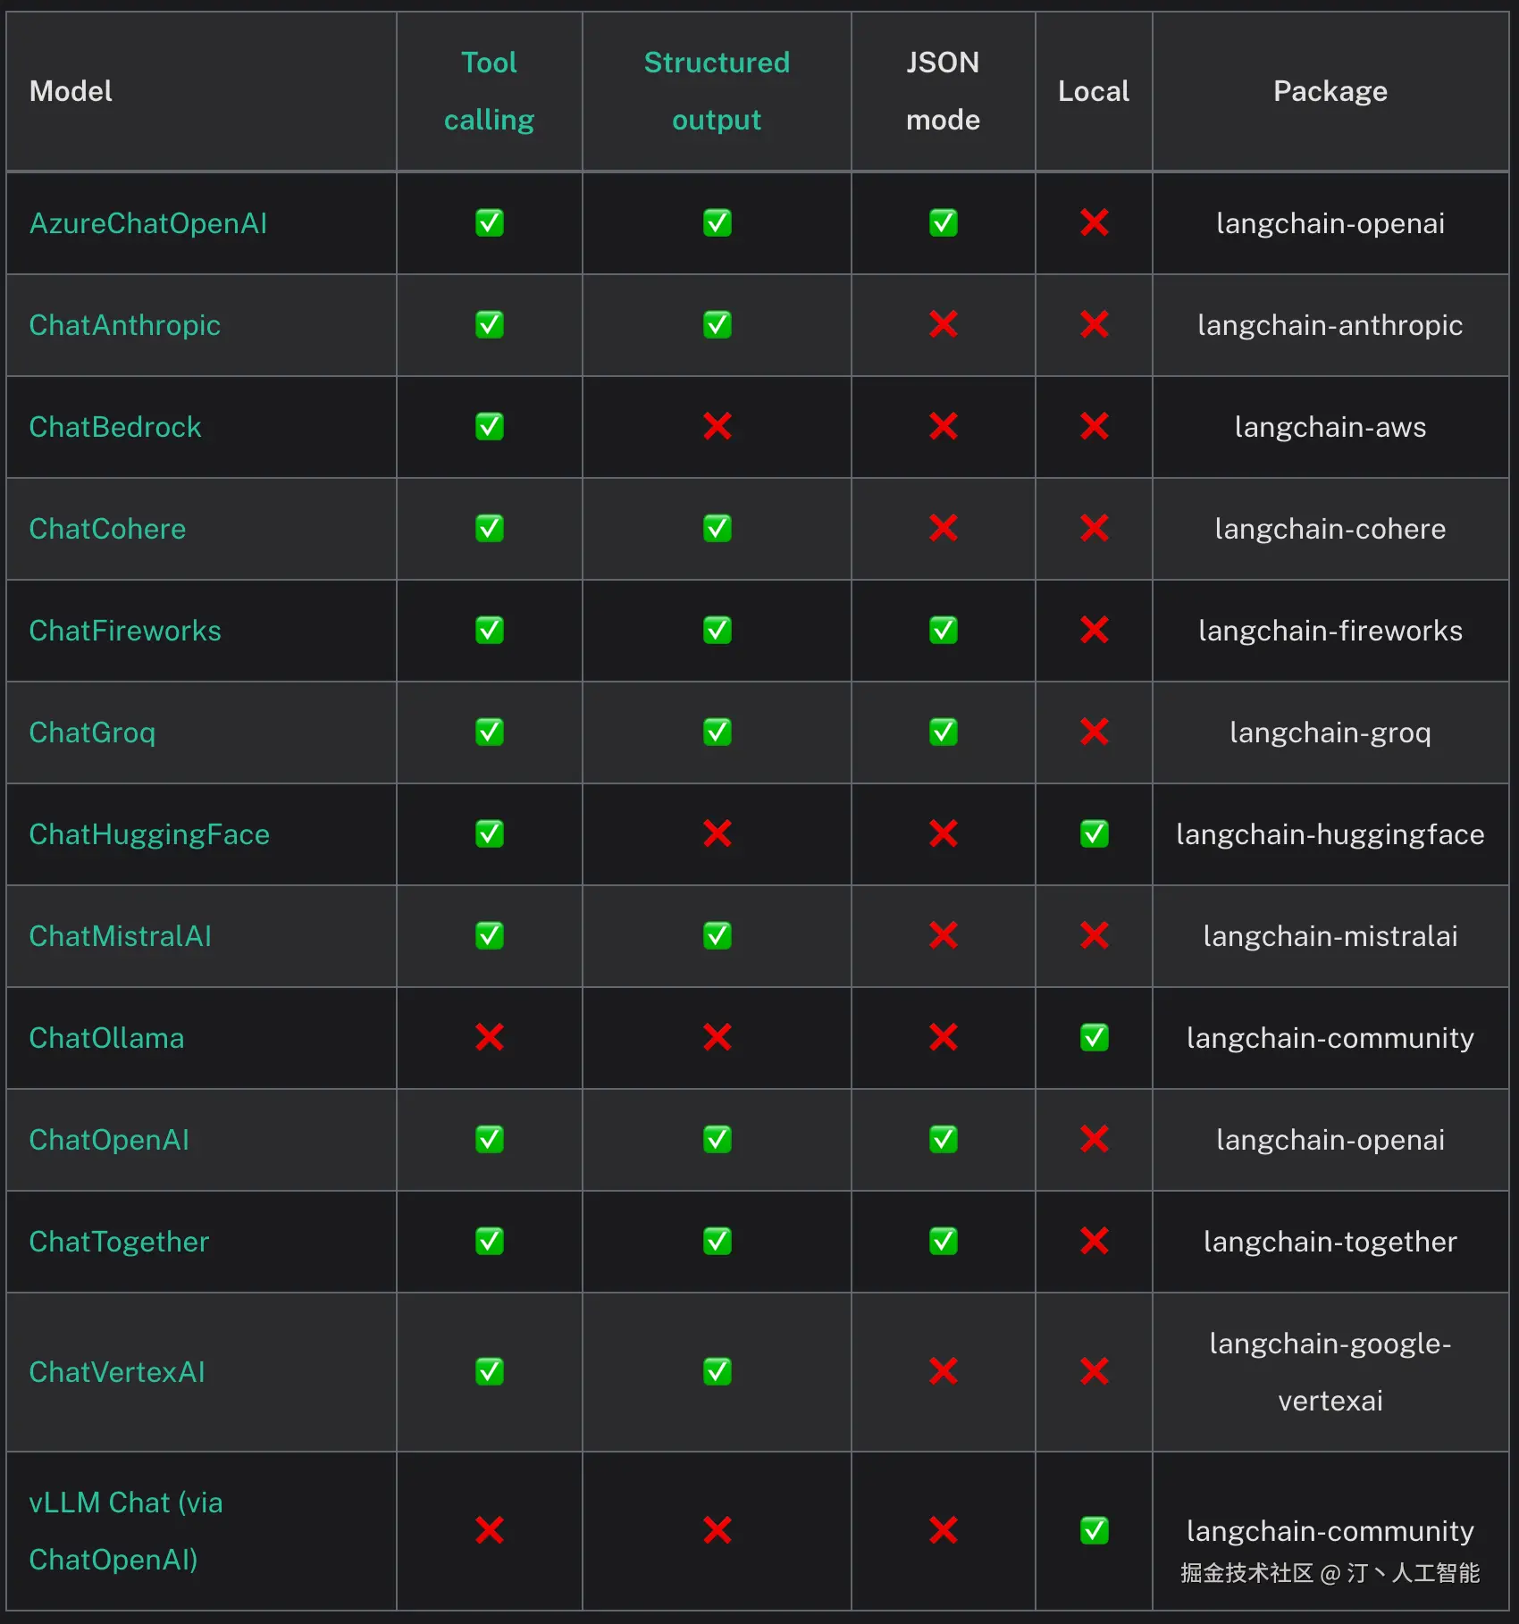This screenshot has height=1624, width=1519.
Task: Click the AzureChatOpenAI model link
Action: pyautogui.click(x=148, y=223)
